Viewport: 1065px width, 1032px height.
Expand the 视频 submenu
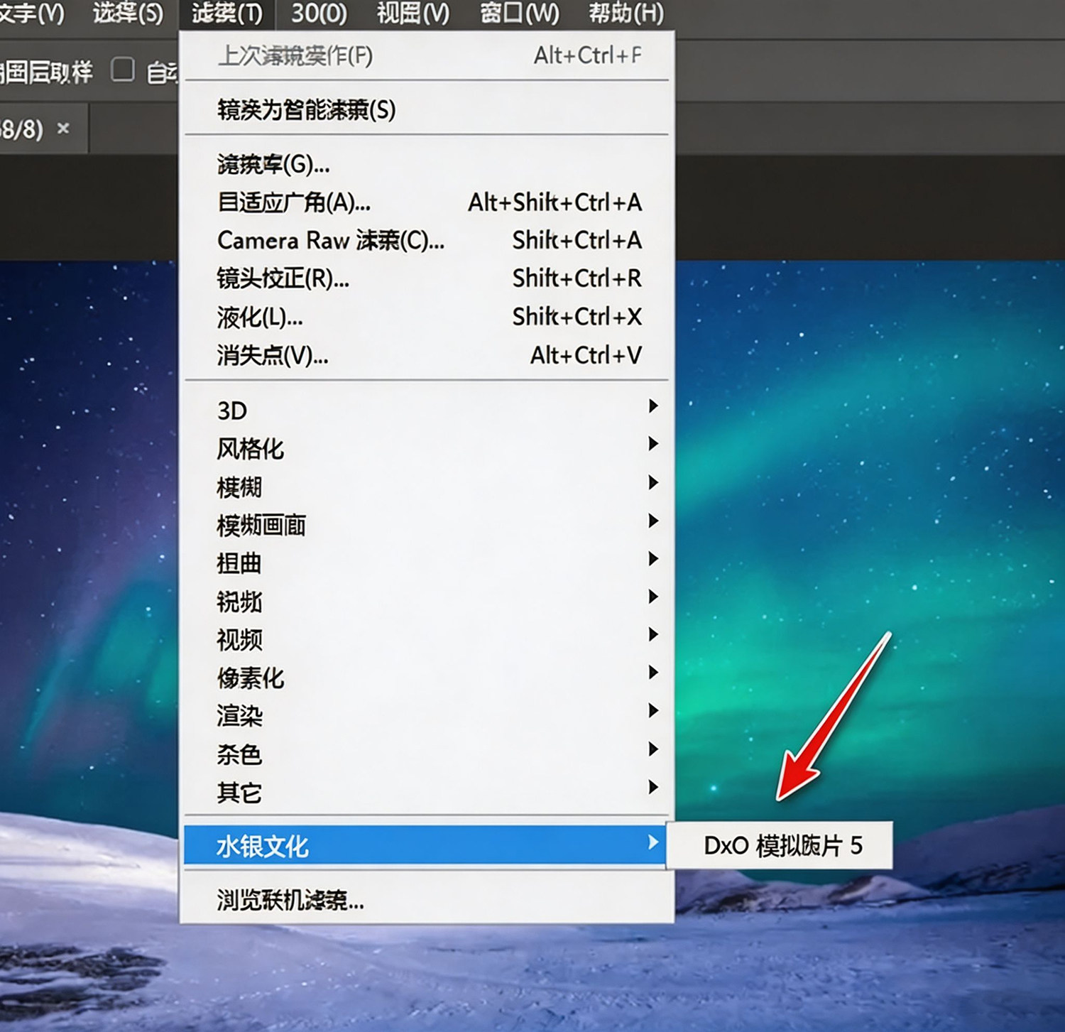click(x=426, y=639)
